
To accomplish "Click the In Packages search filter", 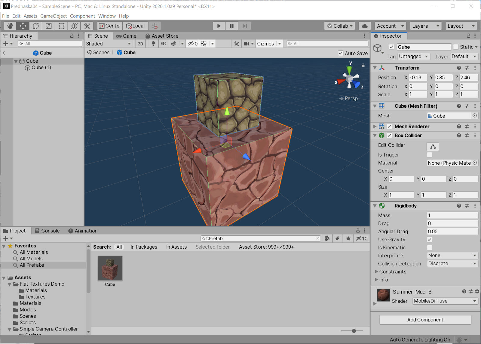I will tap(144, 247).
